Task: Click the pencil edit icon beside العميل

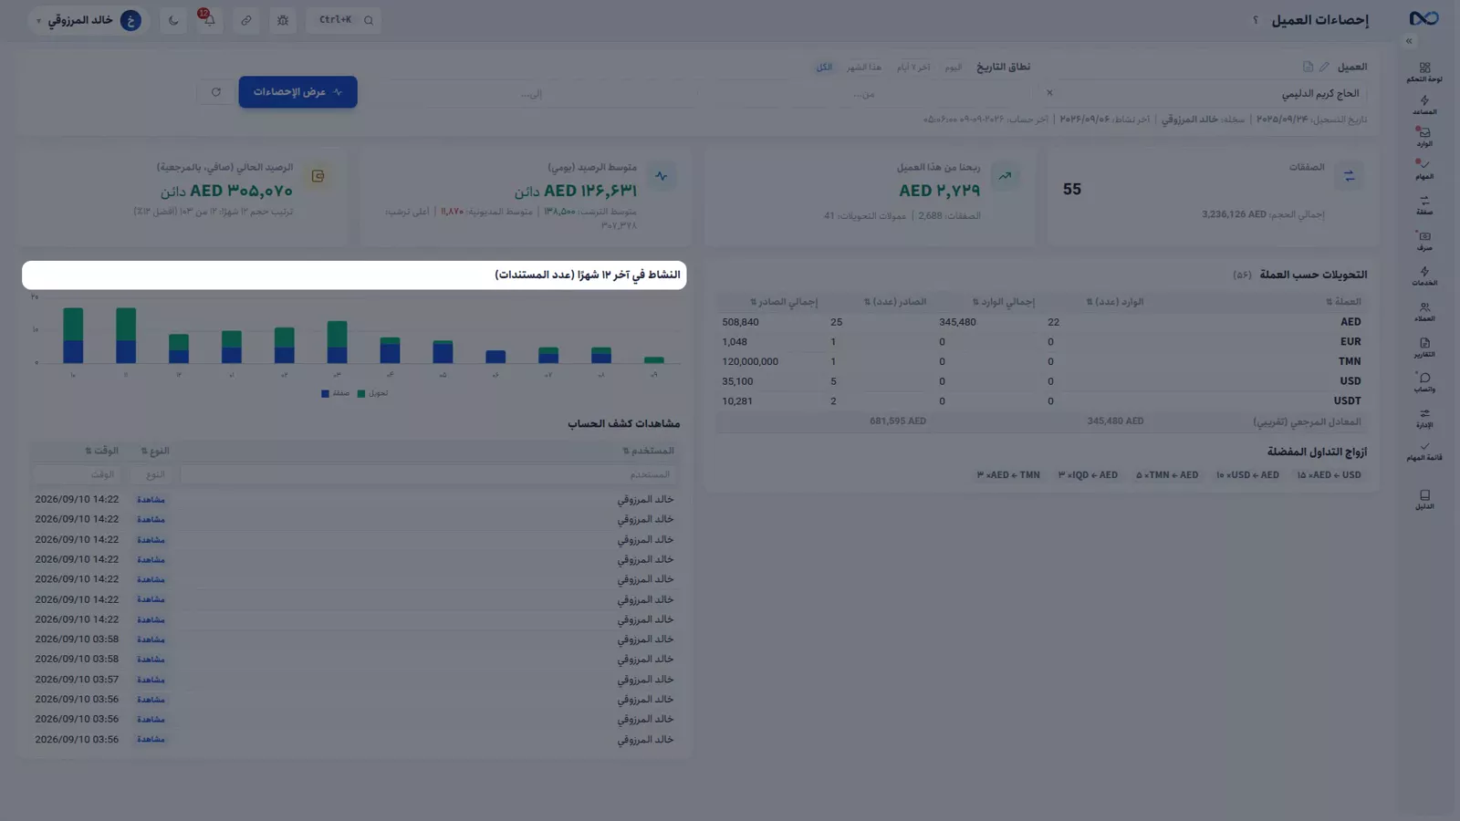Action: pyautogui.click(x=1324, y=67)
